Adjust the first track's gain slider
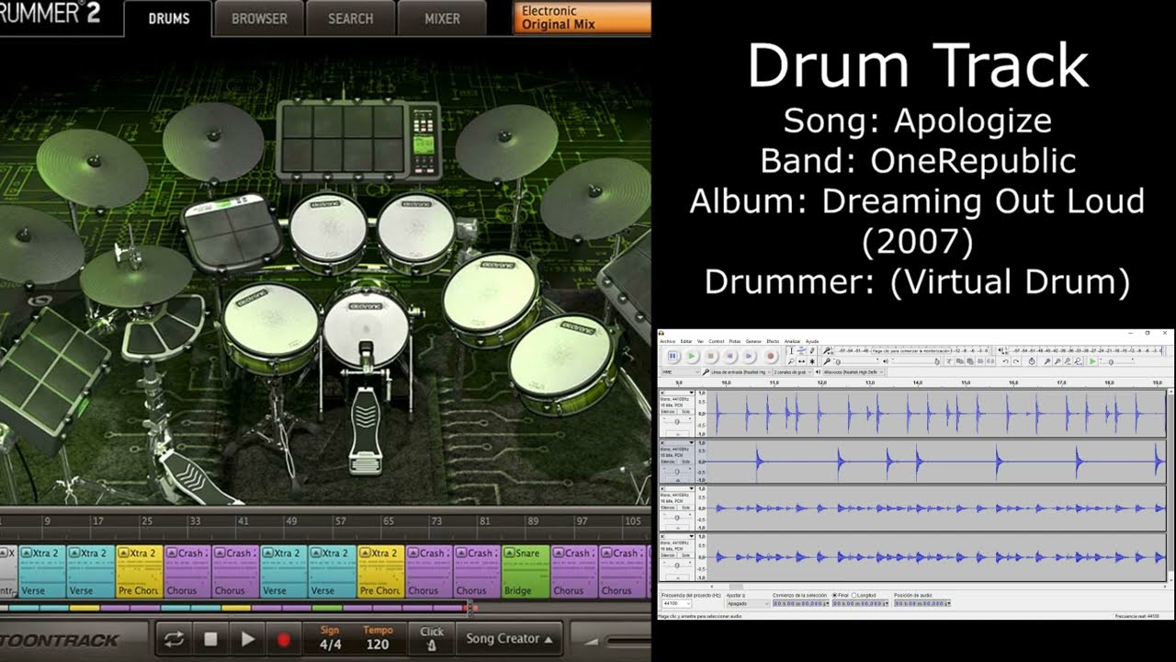The width and height of the screenshot is (1176, 662). [677, 421]
